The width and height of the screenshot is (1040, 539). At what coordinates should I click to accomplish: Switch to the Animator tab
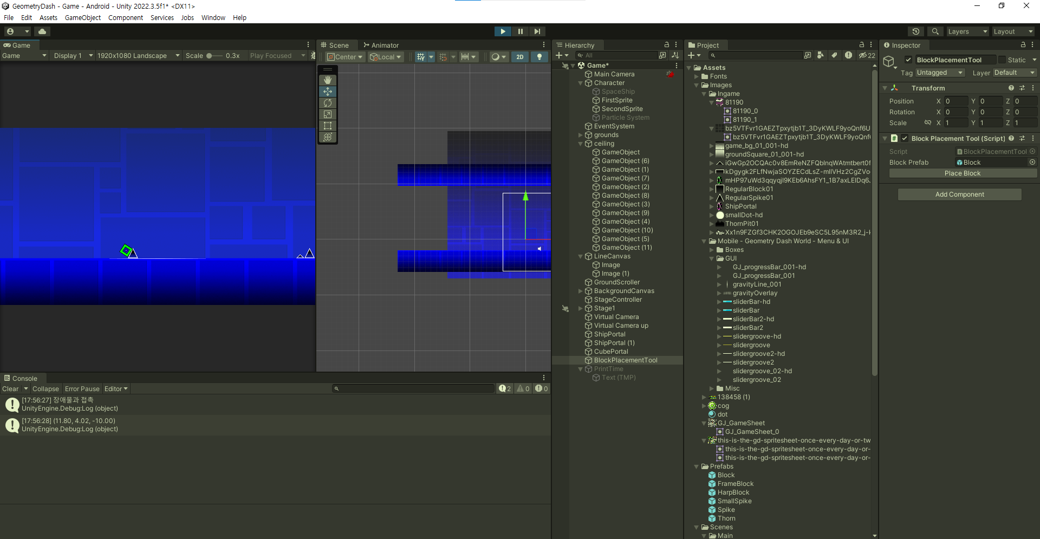381,45
